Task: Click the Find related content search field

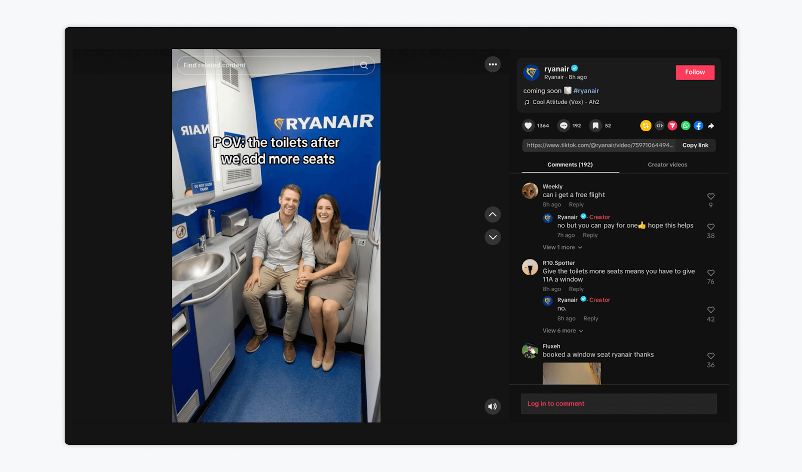Action: point(266,65)
